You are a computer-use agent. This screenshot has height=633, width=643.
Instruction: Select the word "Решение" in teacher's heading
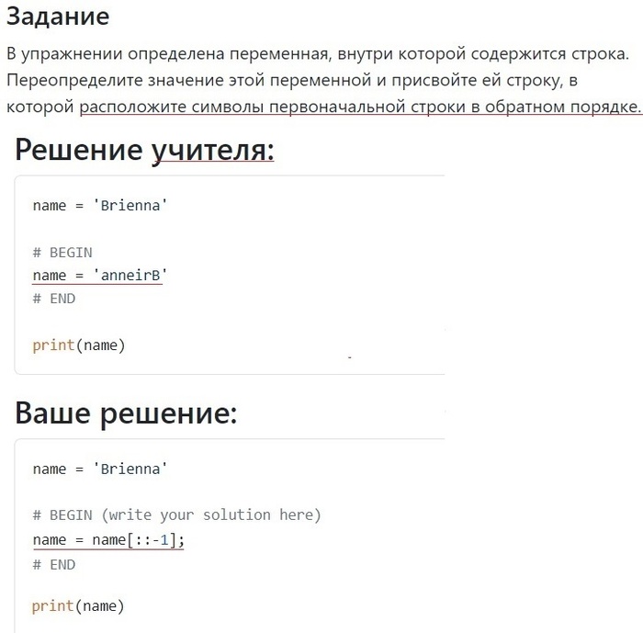coord(79,149)
